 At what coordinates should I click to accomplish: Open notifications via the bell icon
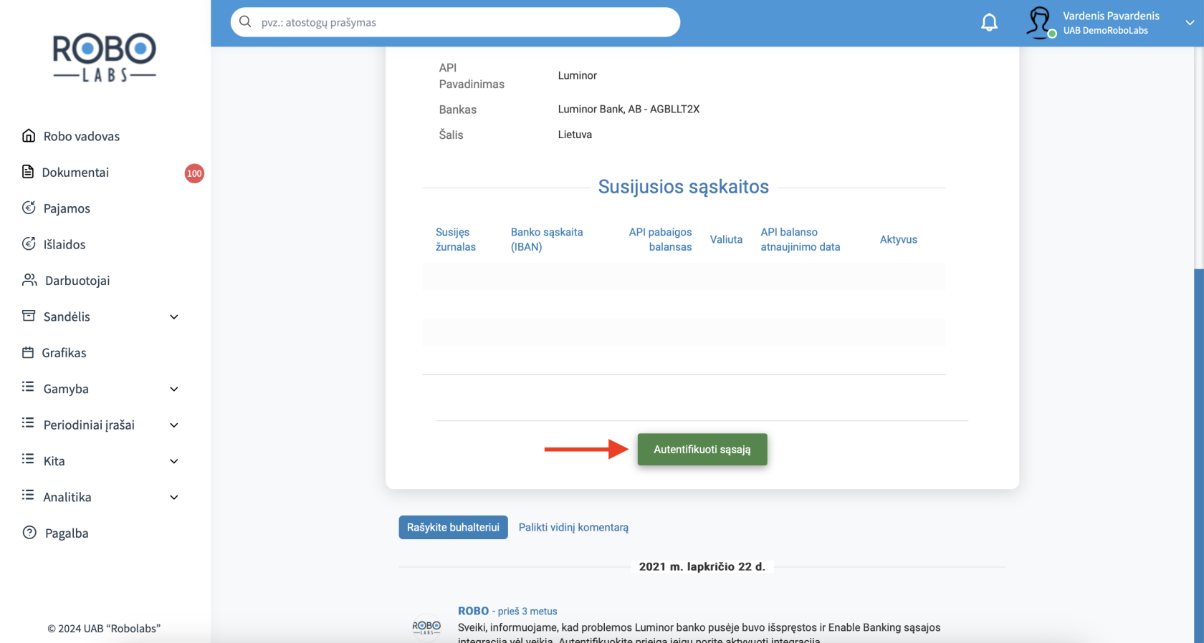pos(989,22)
